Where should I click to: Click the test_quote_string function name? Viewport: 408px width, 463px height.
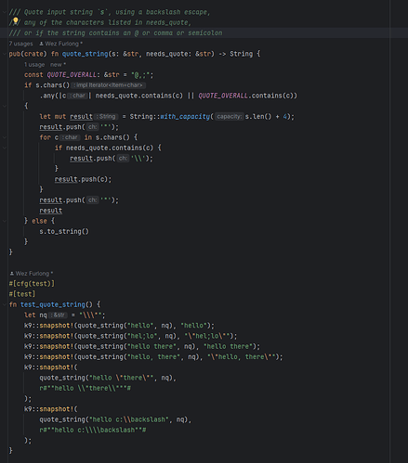pos(53,304)
